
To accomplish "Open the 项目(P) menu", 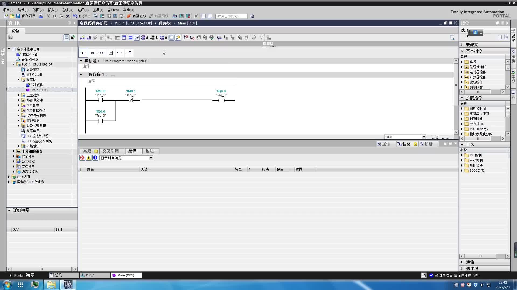I will click(x=8, y=10).
